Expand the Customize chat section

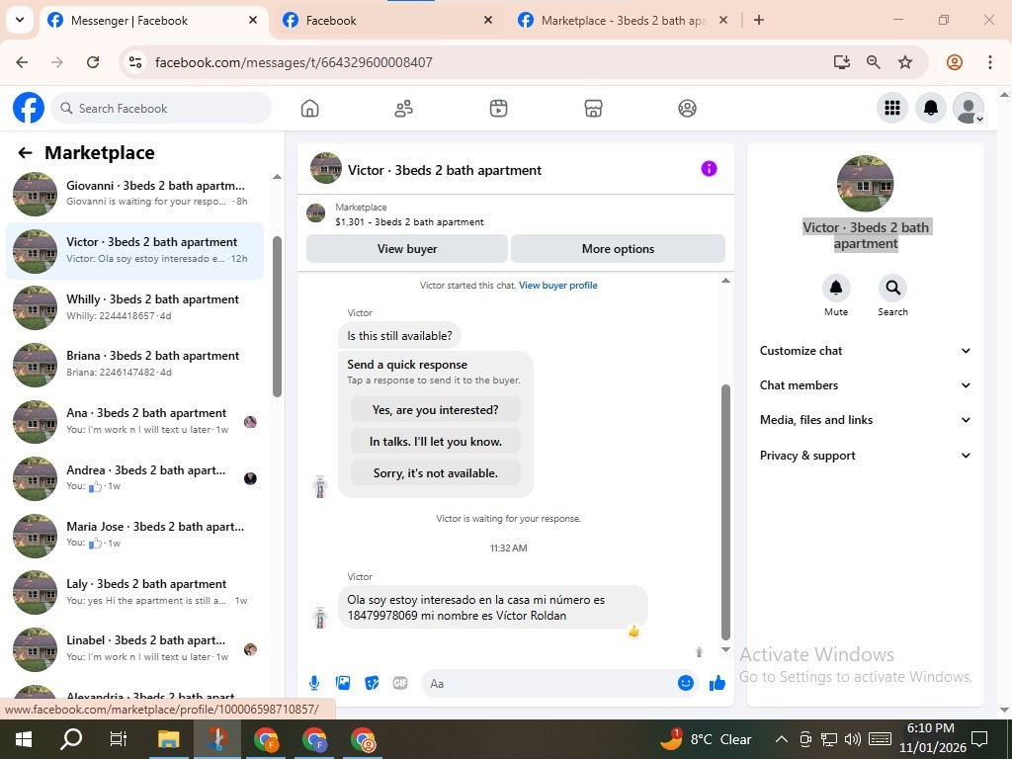(865, 351)
